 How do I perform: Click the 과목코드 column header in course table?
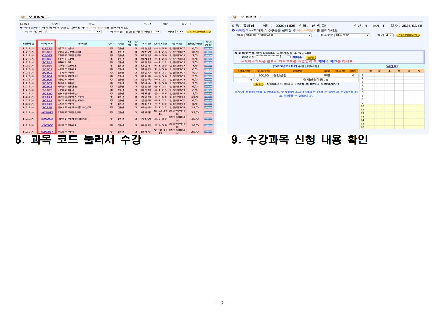coord(47,44)
